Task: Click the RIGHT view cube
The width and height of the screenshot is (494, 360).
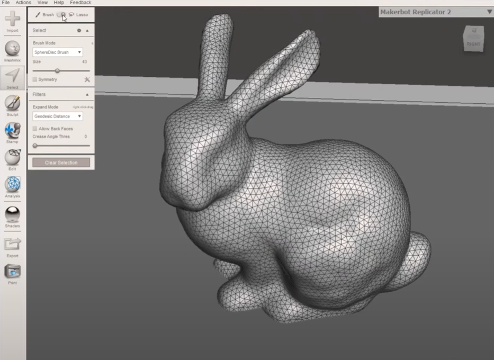Action: pos(473,39)
